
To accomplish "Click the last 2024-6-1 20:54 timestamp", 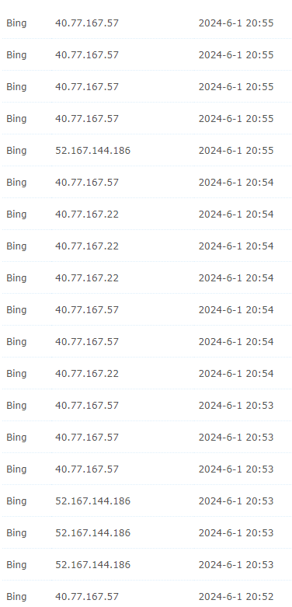I will coord(236,374).
